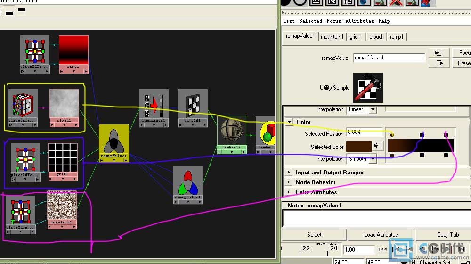Viewport: 471px width, 264px height.
Task: Switch to the cloud1 tab
Action: point(376,37)
